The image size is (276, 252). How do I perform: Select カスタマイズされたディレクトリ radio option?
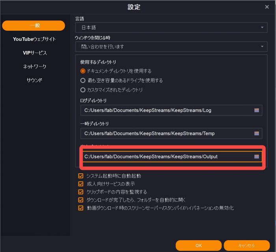pyautogui.click(x=83, y=90)
